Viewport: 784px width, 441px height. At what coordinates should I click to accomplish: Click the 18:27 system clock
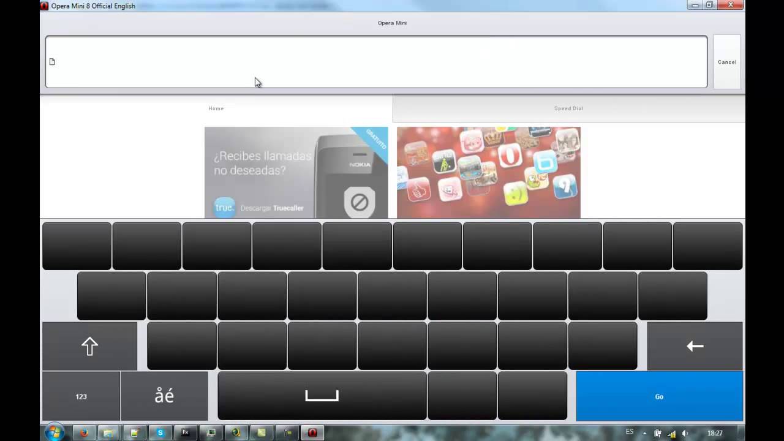point(715,433)
